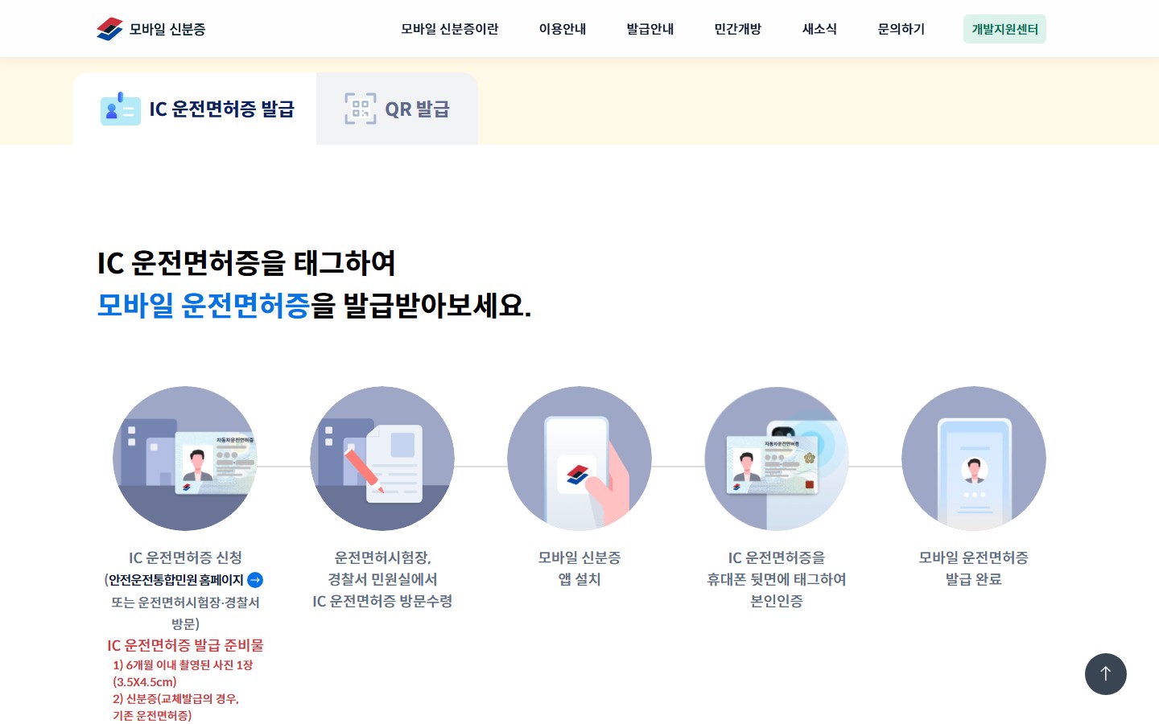Click the 개발지원센터 button
The image size is (1159, 724).
[x=1004, y=29]
